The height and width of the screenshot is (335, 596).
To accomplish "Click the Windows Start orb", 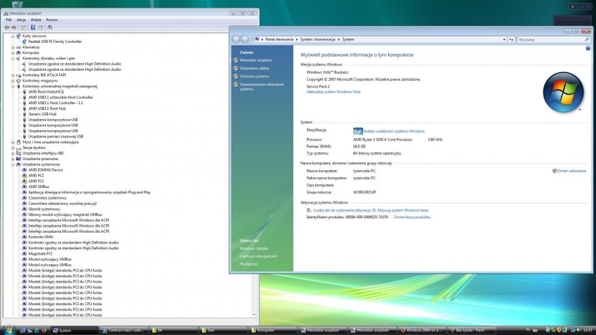I will click(x=10, y=330).
